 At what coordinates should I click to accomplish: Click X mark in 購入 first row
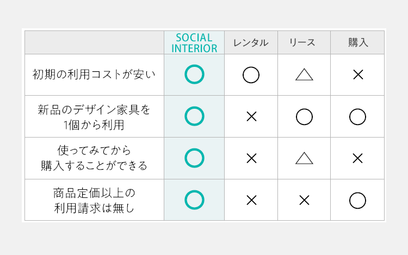tap(358, 75)
